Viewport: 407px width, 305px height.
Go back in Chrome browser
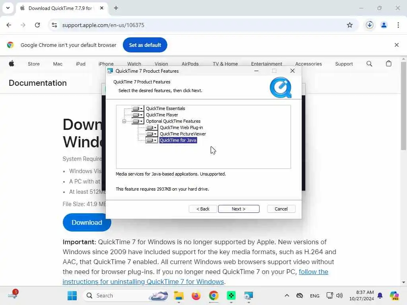point(9,25)
